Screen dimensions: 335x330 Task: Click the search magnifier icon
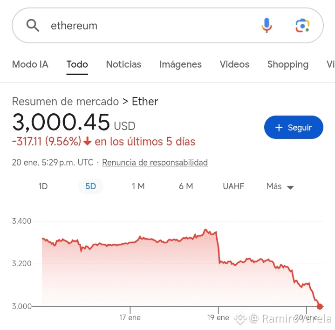(33, 26)
